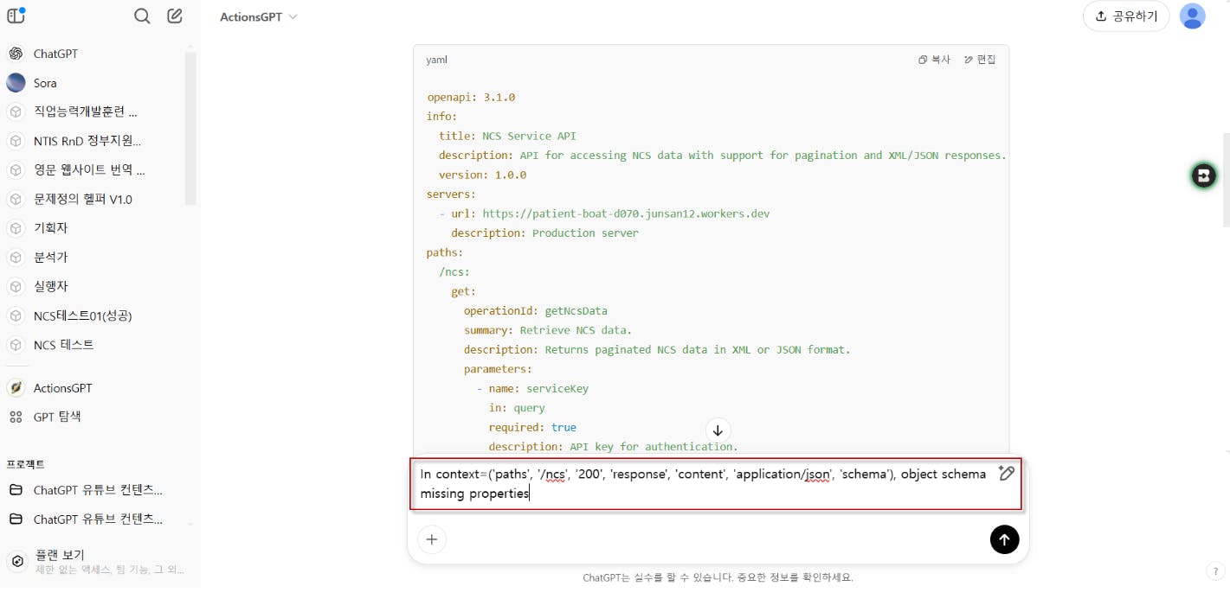1230x599 pixels.
Task: Open the Sora item in sidebar
Action: [x=45, y=83]
